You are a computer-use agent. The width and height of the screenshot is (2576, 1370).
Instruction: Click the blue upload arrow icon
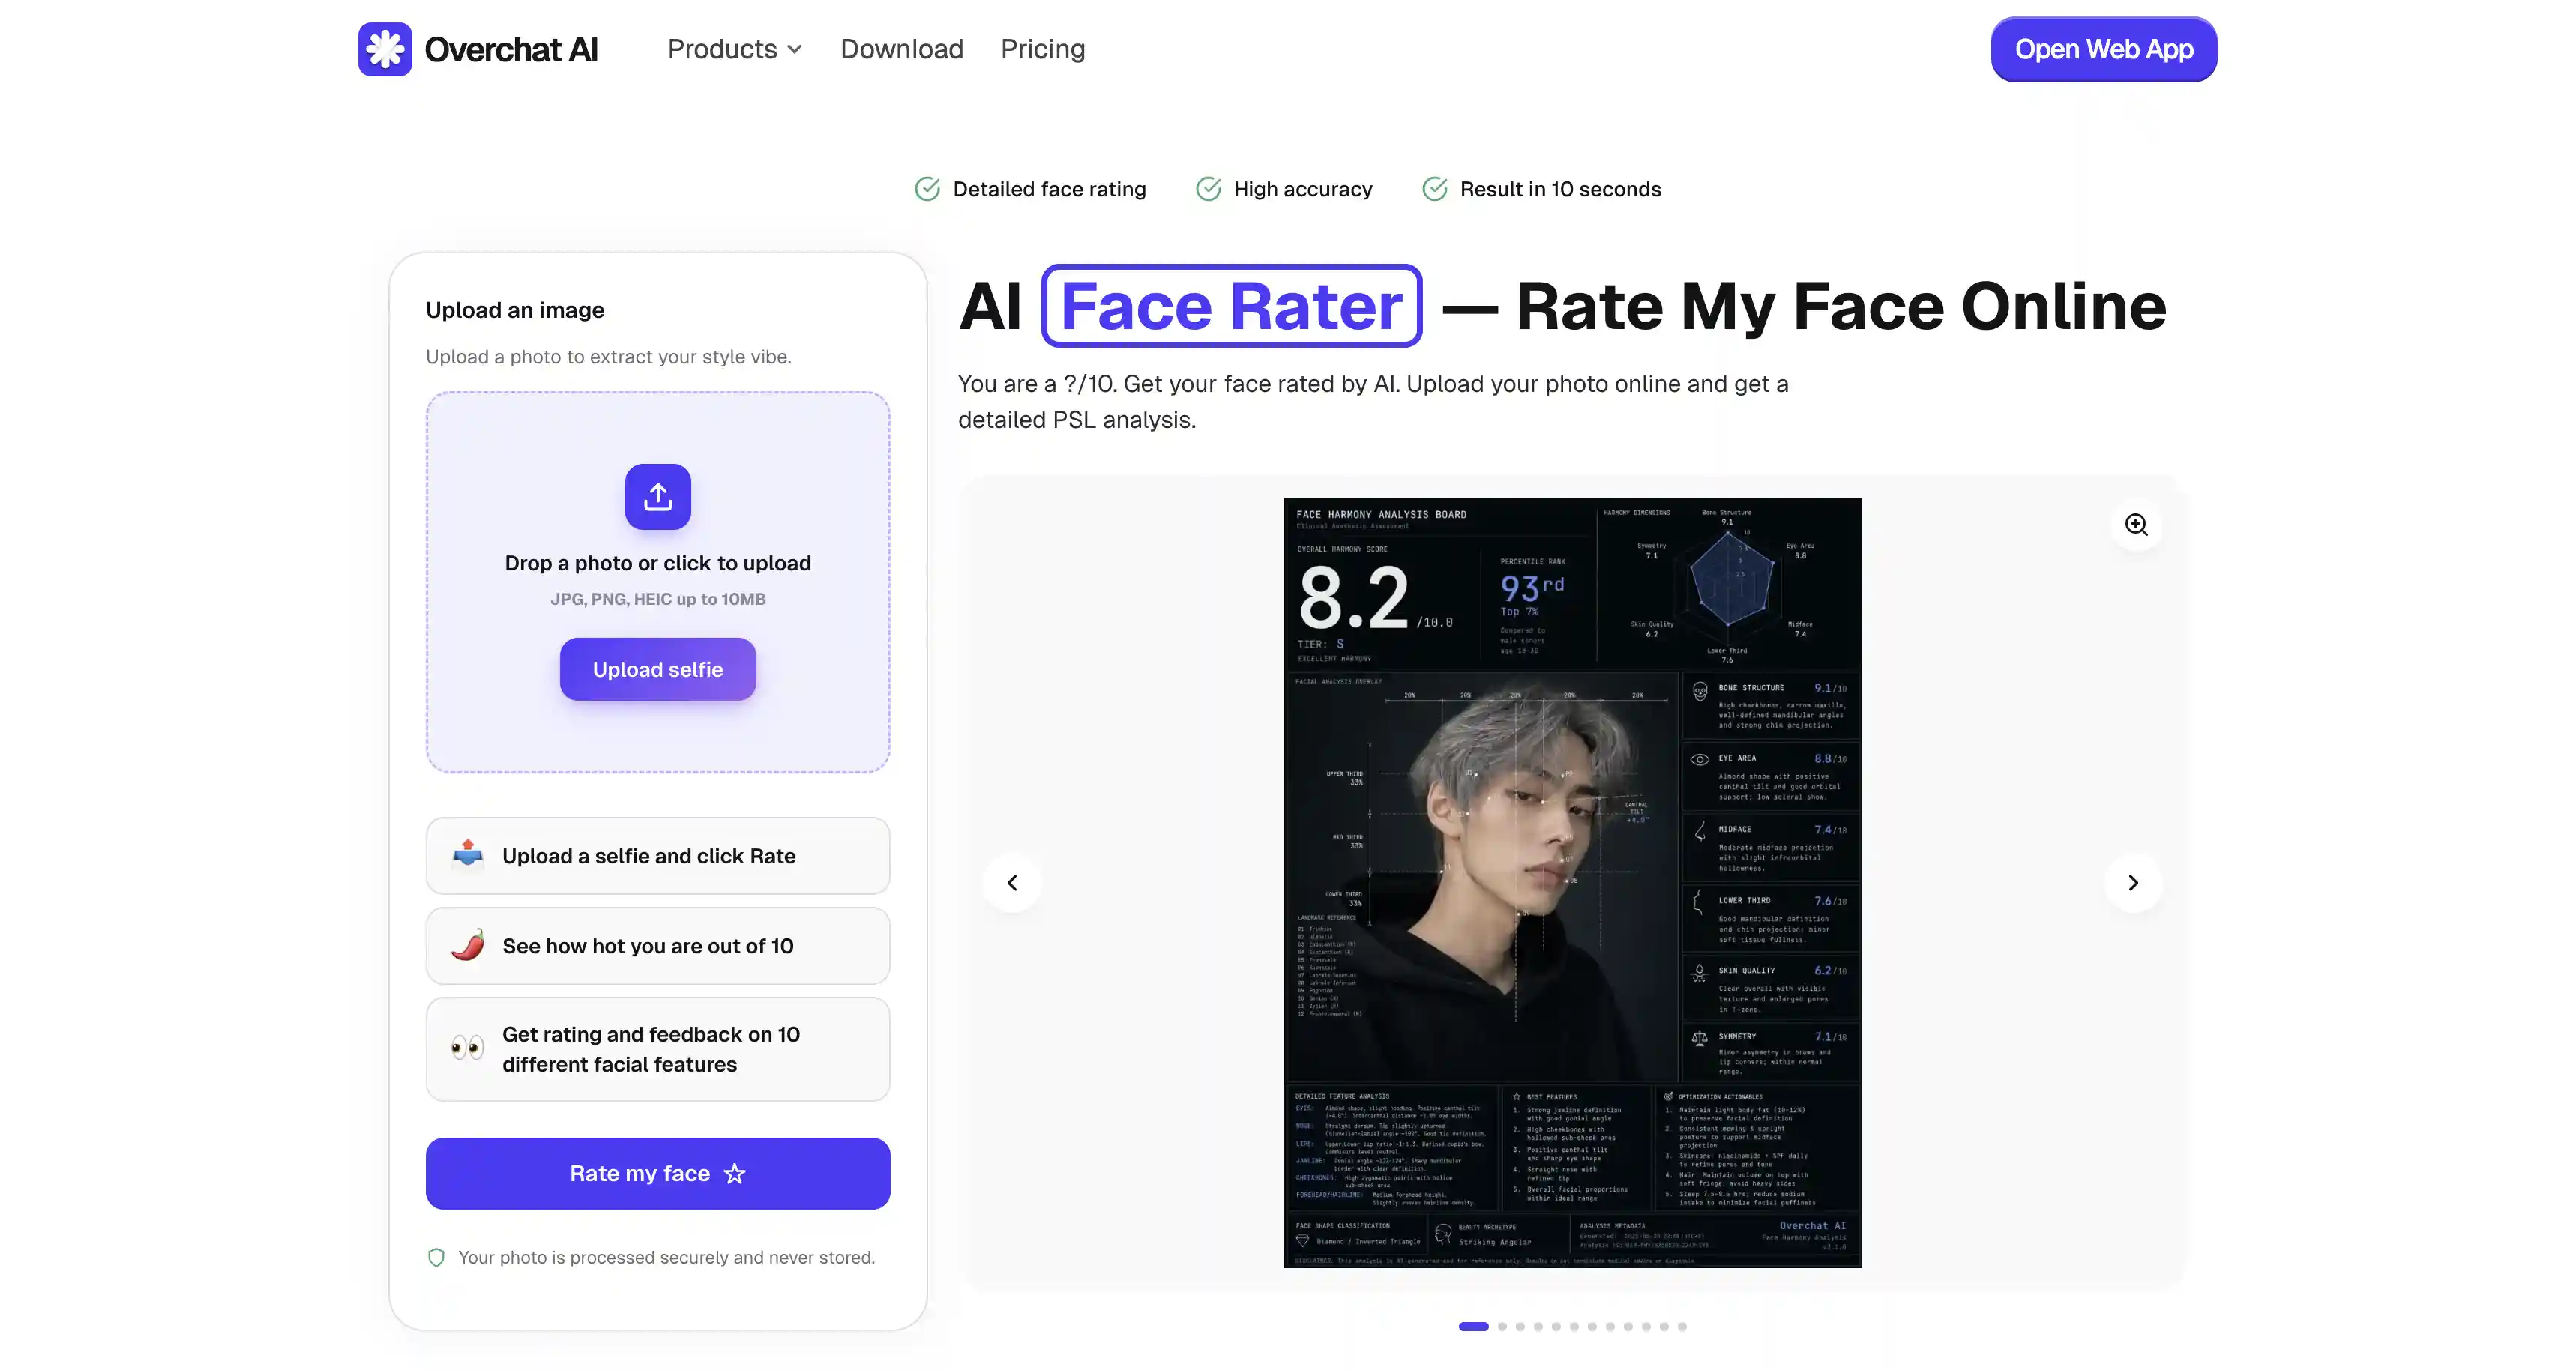click(658, 496)
